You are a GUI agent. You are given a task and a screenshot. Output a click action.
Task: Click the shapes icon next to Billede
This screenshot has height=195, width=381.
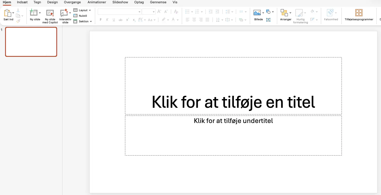tap(268, 12)
